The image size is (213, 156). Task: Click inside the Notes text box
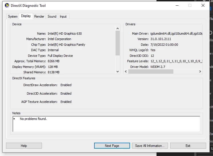(106, 124)
